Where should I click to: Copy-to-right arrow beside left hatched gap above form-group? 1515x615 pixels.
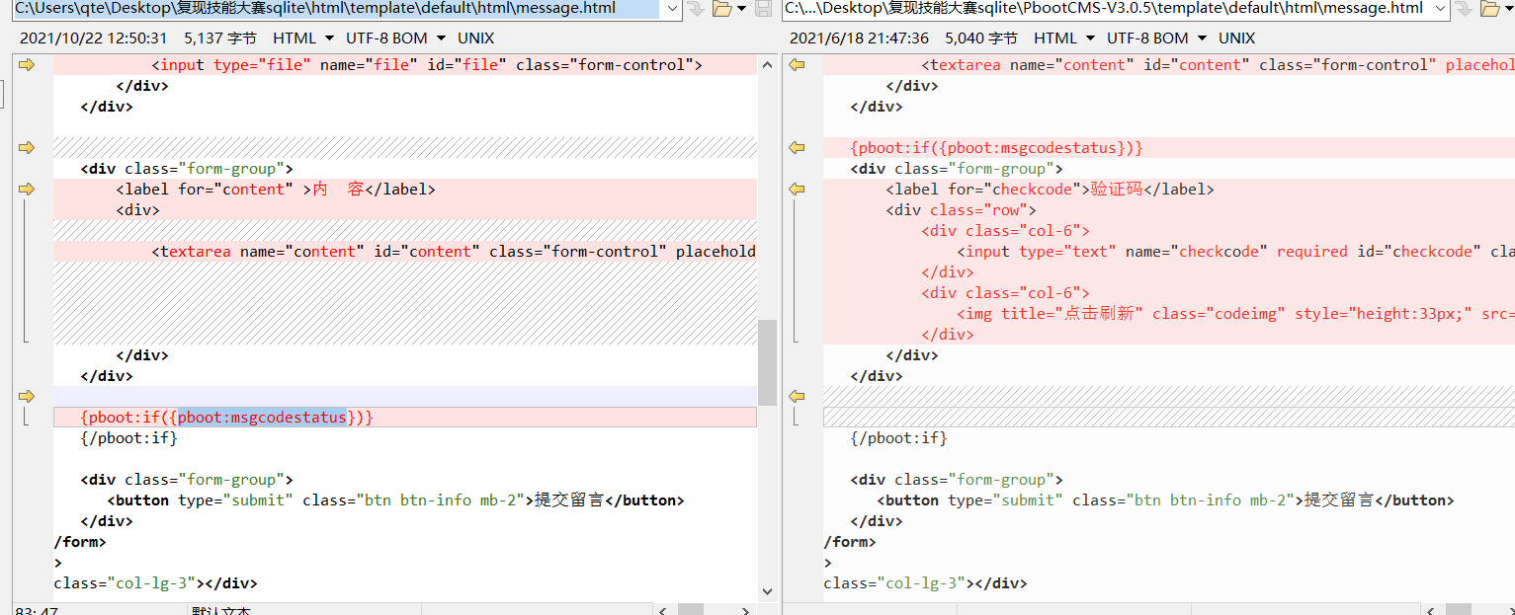27,148
